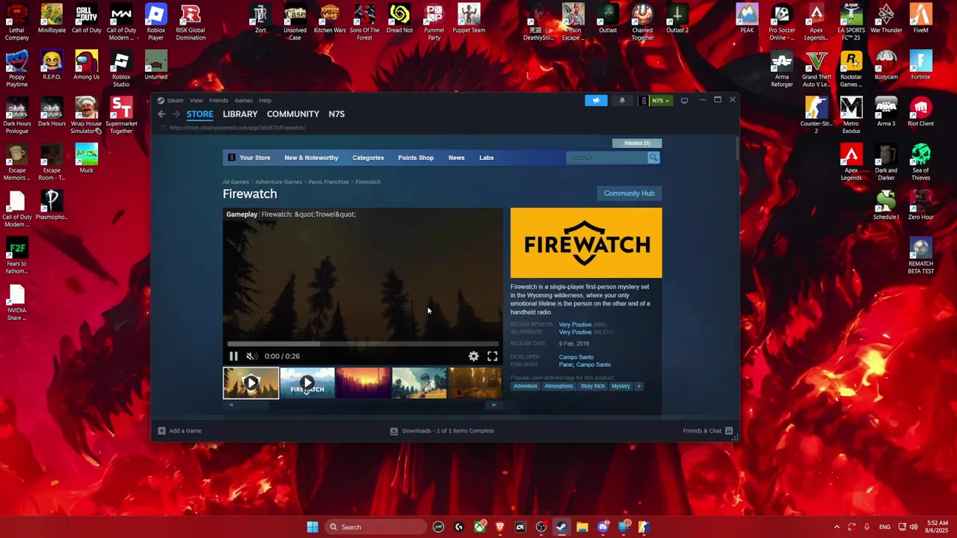Open Friends & Chat

707,431
